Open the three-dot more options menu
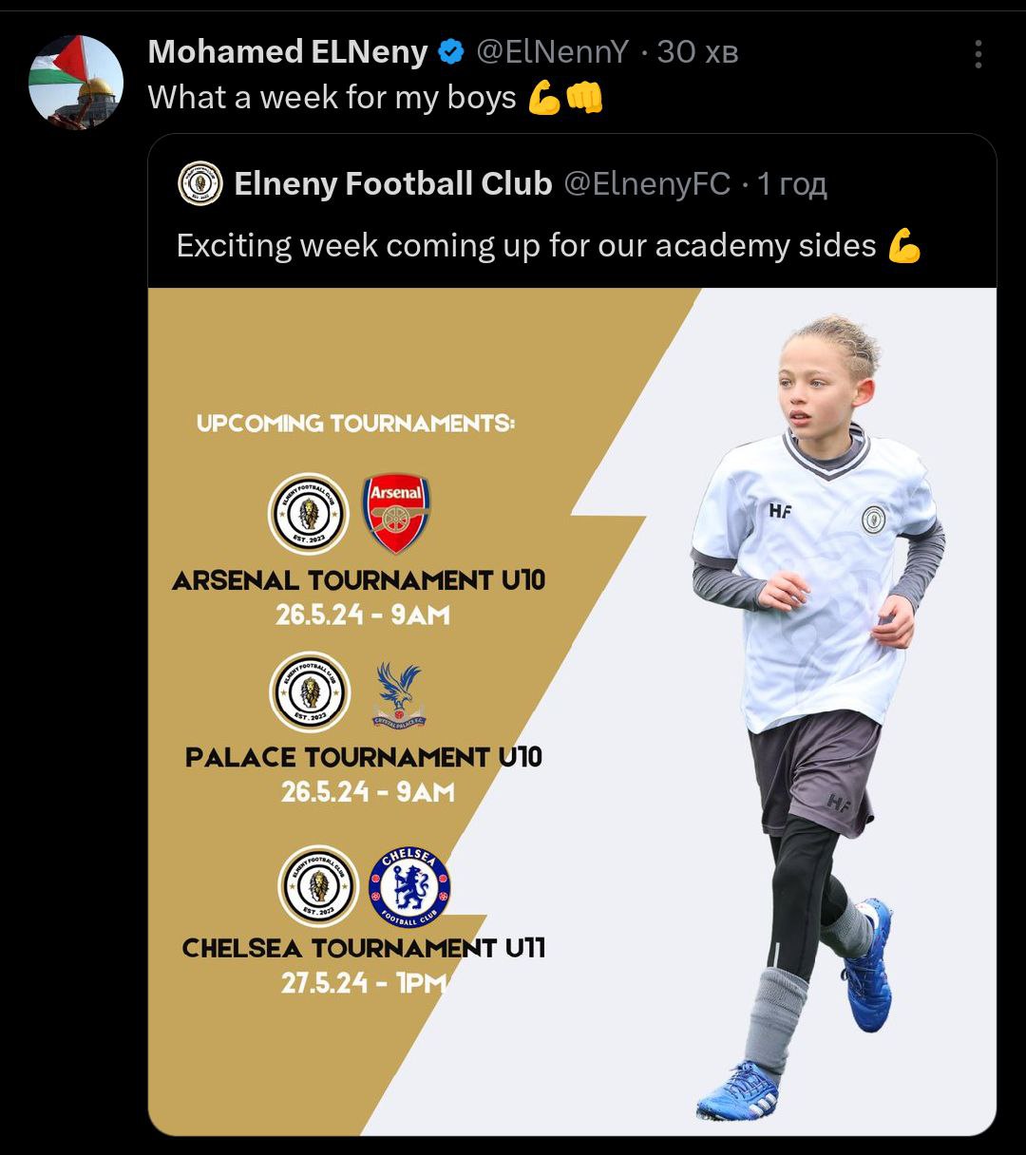The image size is (1026, 1155). coord(978,54)
